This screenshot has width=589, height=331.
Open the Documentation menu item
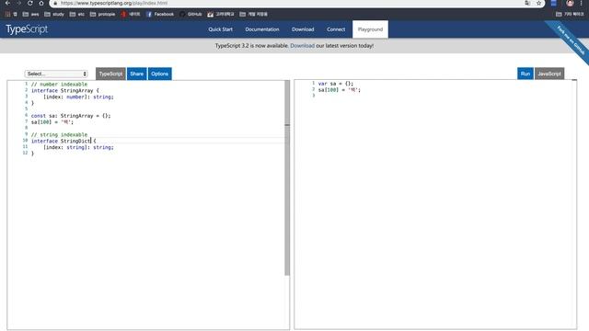coord(262,29)
